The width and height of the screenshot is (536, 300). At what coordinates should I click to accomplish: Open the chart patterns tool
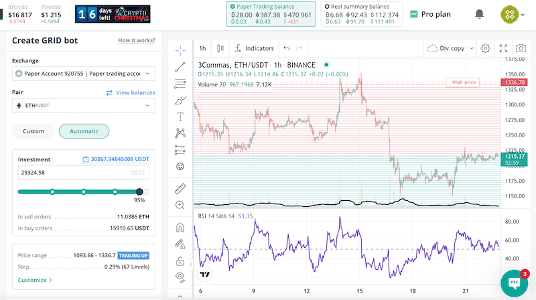(180, 133)
